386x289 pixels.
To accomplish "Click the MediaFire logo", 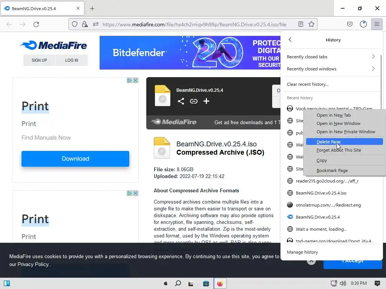I will point(54,45).
